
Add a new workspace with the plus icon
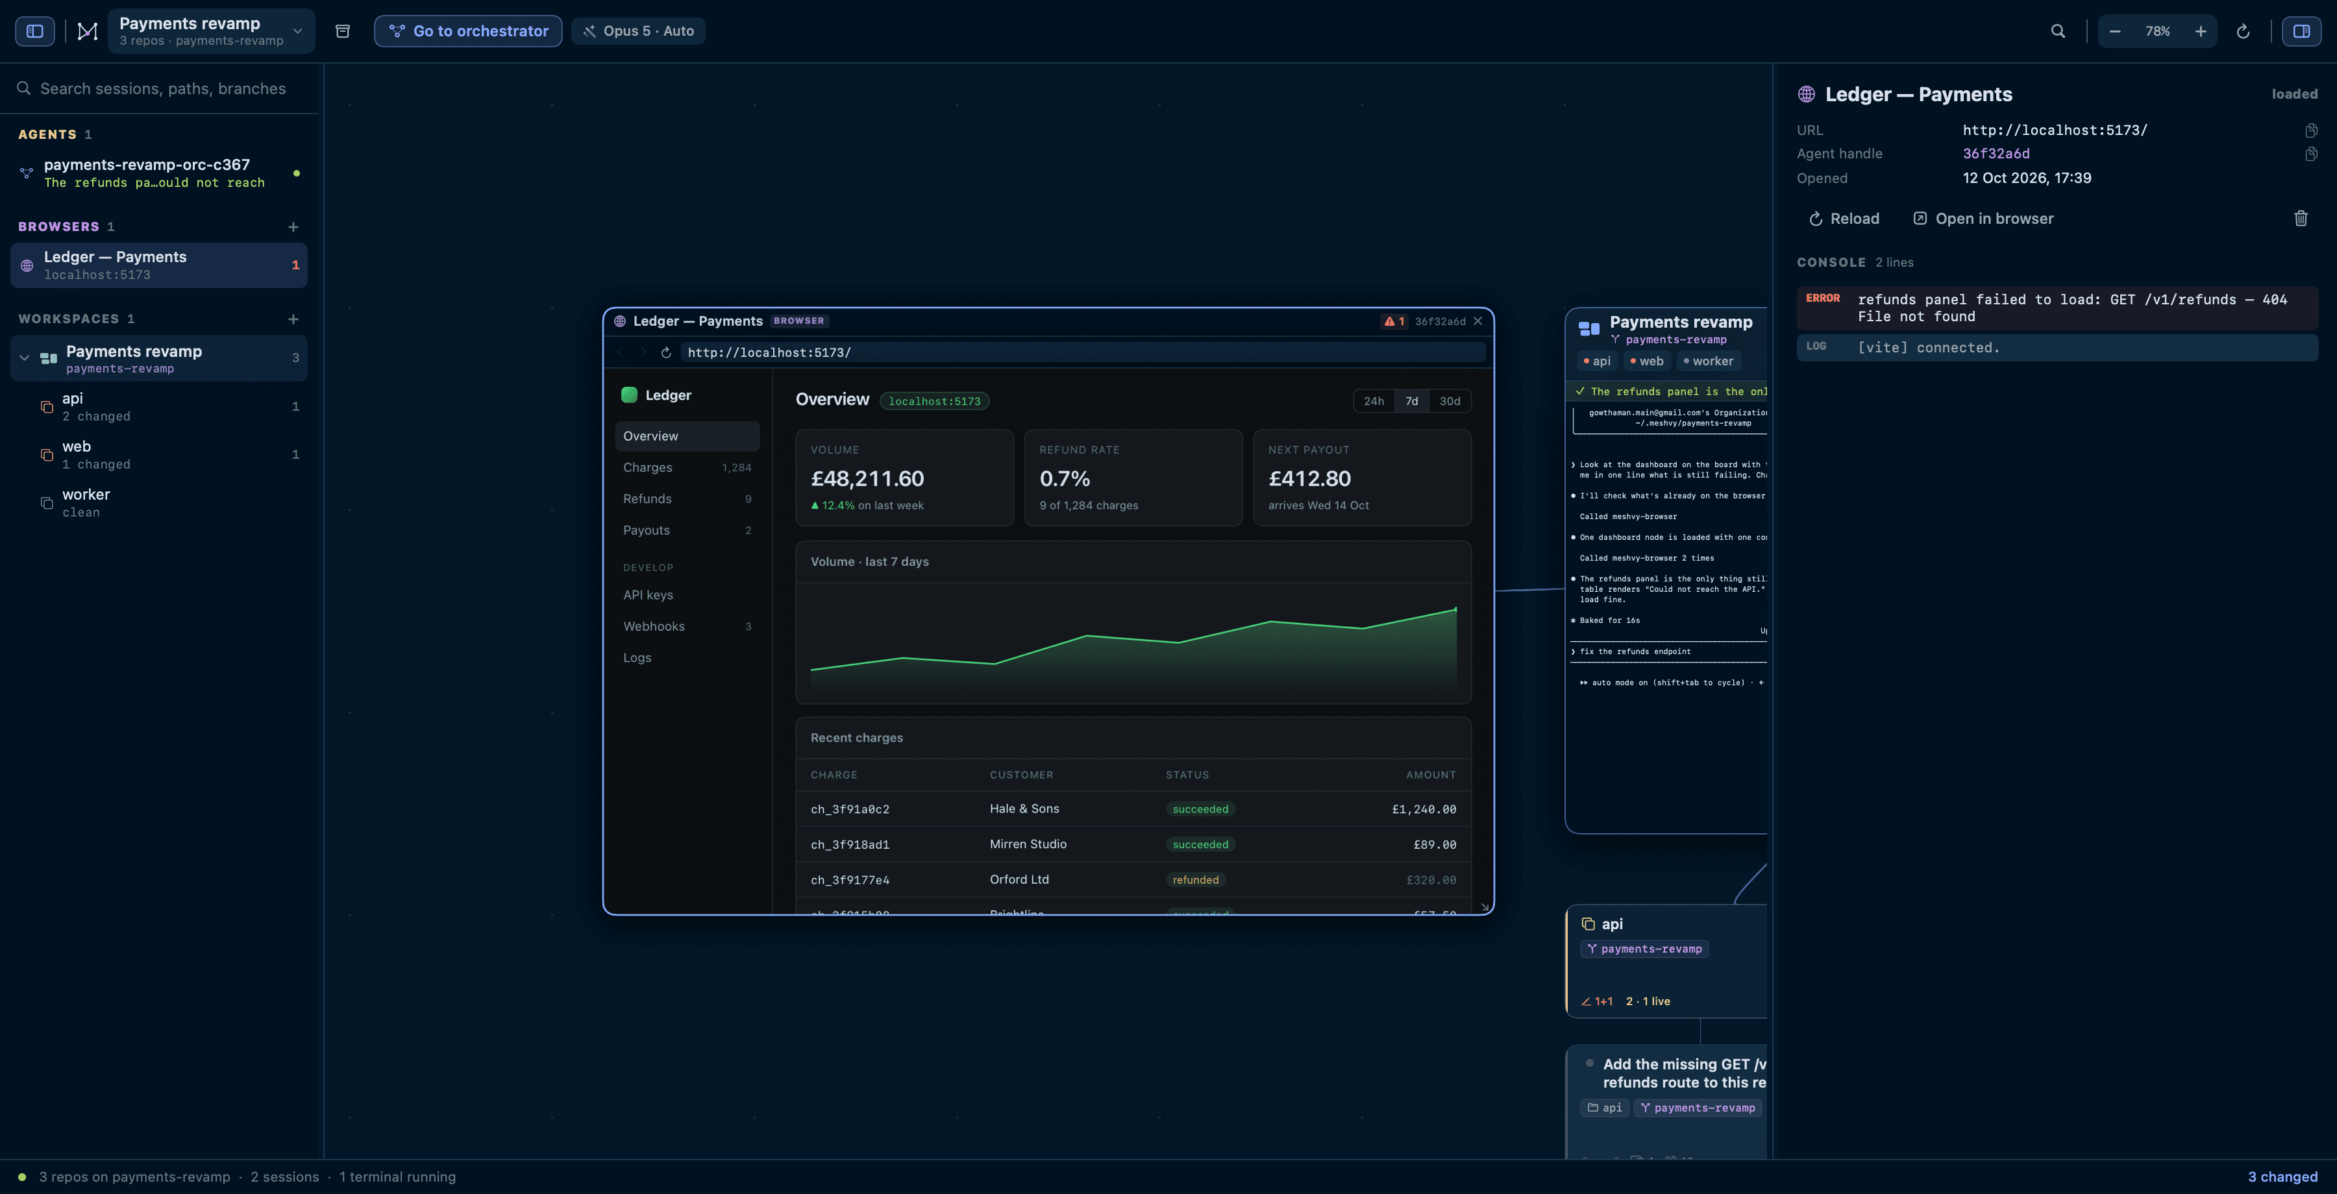293,319
